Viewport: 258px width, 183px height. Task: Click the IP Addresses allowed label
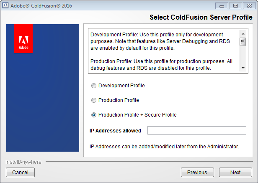tap(115, 131)
